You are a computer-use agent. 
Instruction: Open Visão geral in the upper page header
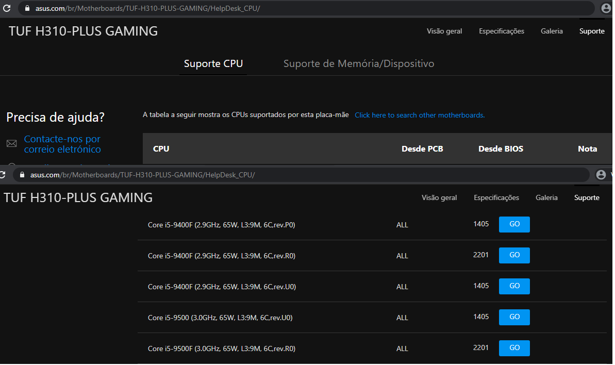[444, 31]
